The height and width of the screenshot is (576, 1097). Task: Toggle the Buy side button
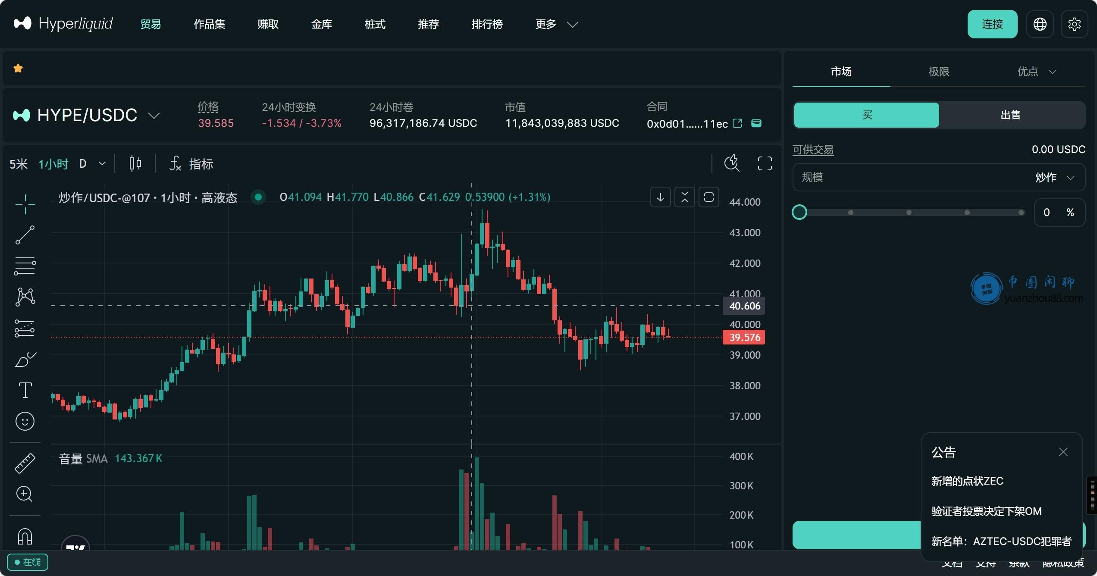pyautogui.click(x=866, y=115)
